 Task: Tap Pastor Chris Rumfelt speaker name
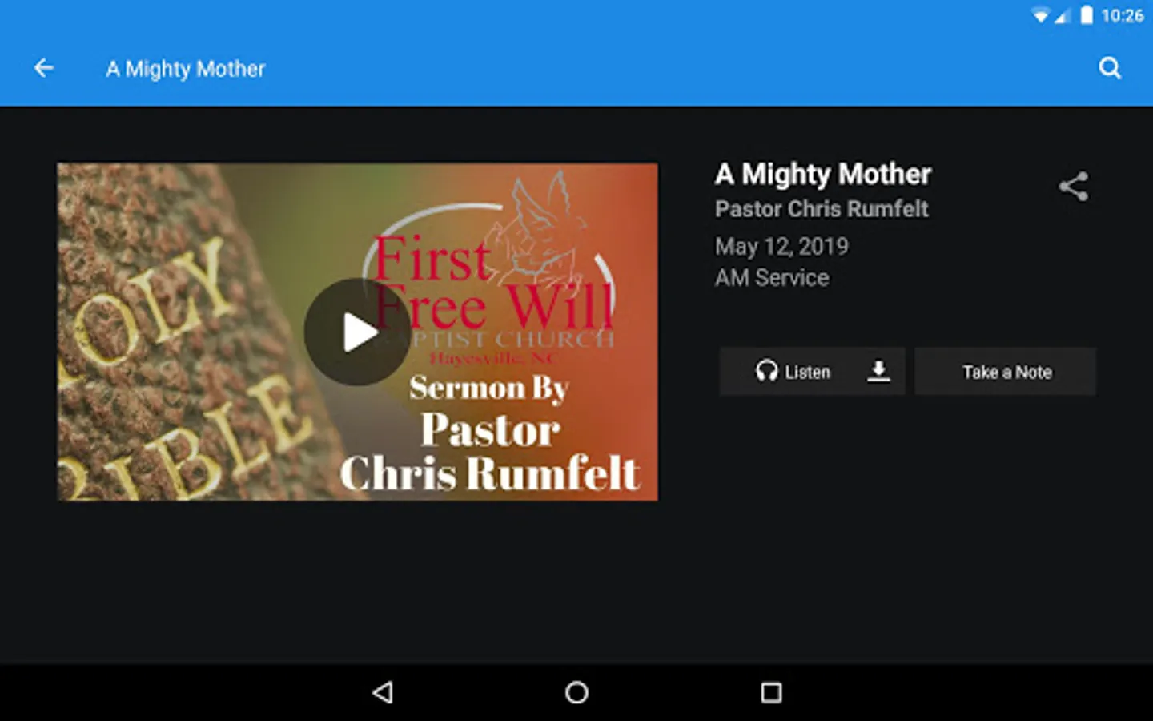pos(822,209)
